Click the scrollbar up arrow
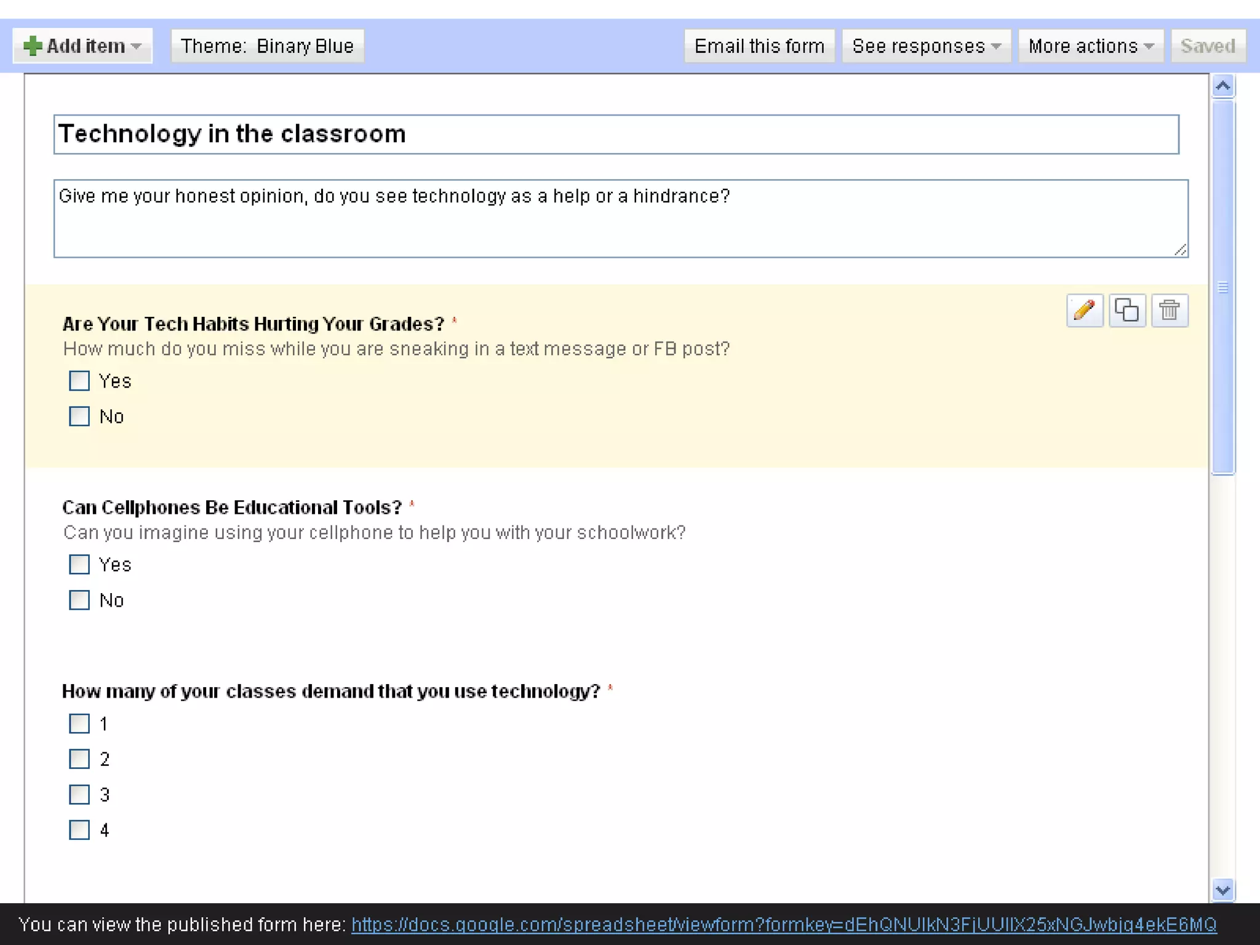The height and width of the screenshot is (945, 1260). pyautogui.click(x=1222, y=86)
